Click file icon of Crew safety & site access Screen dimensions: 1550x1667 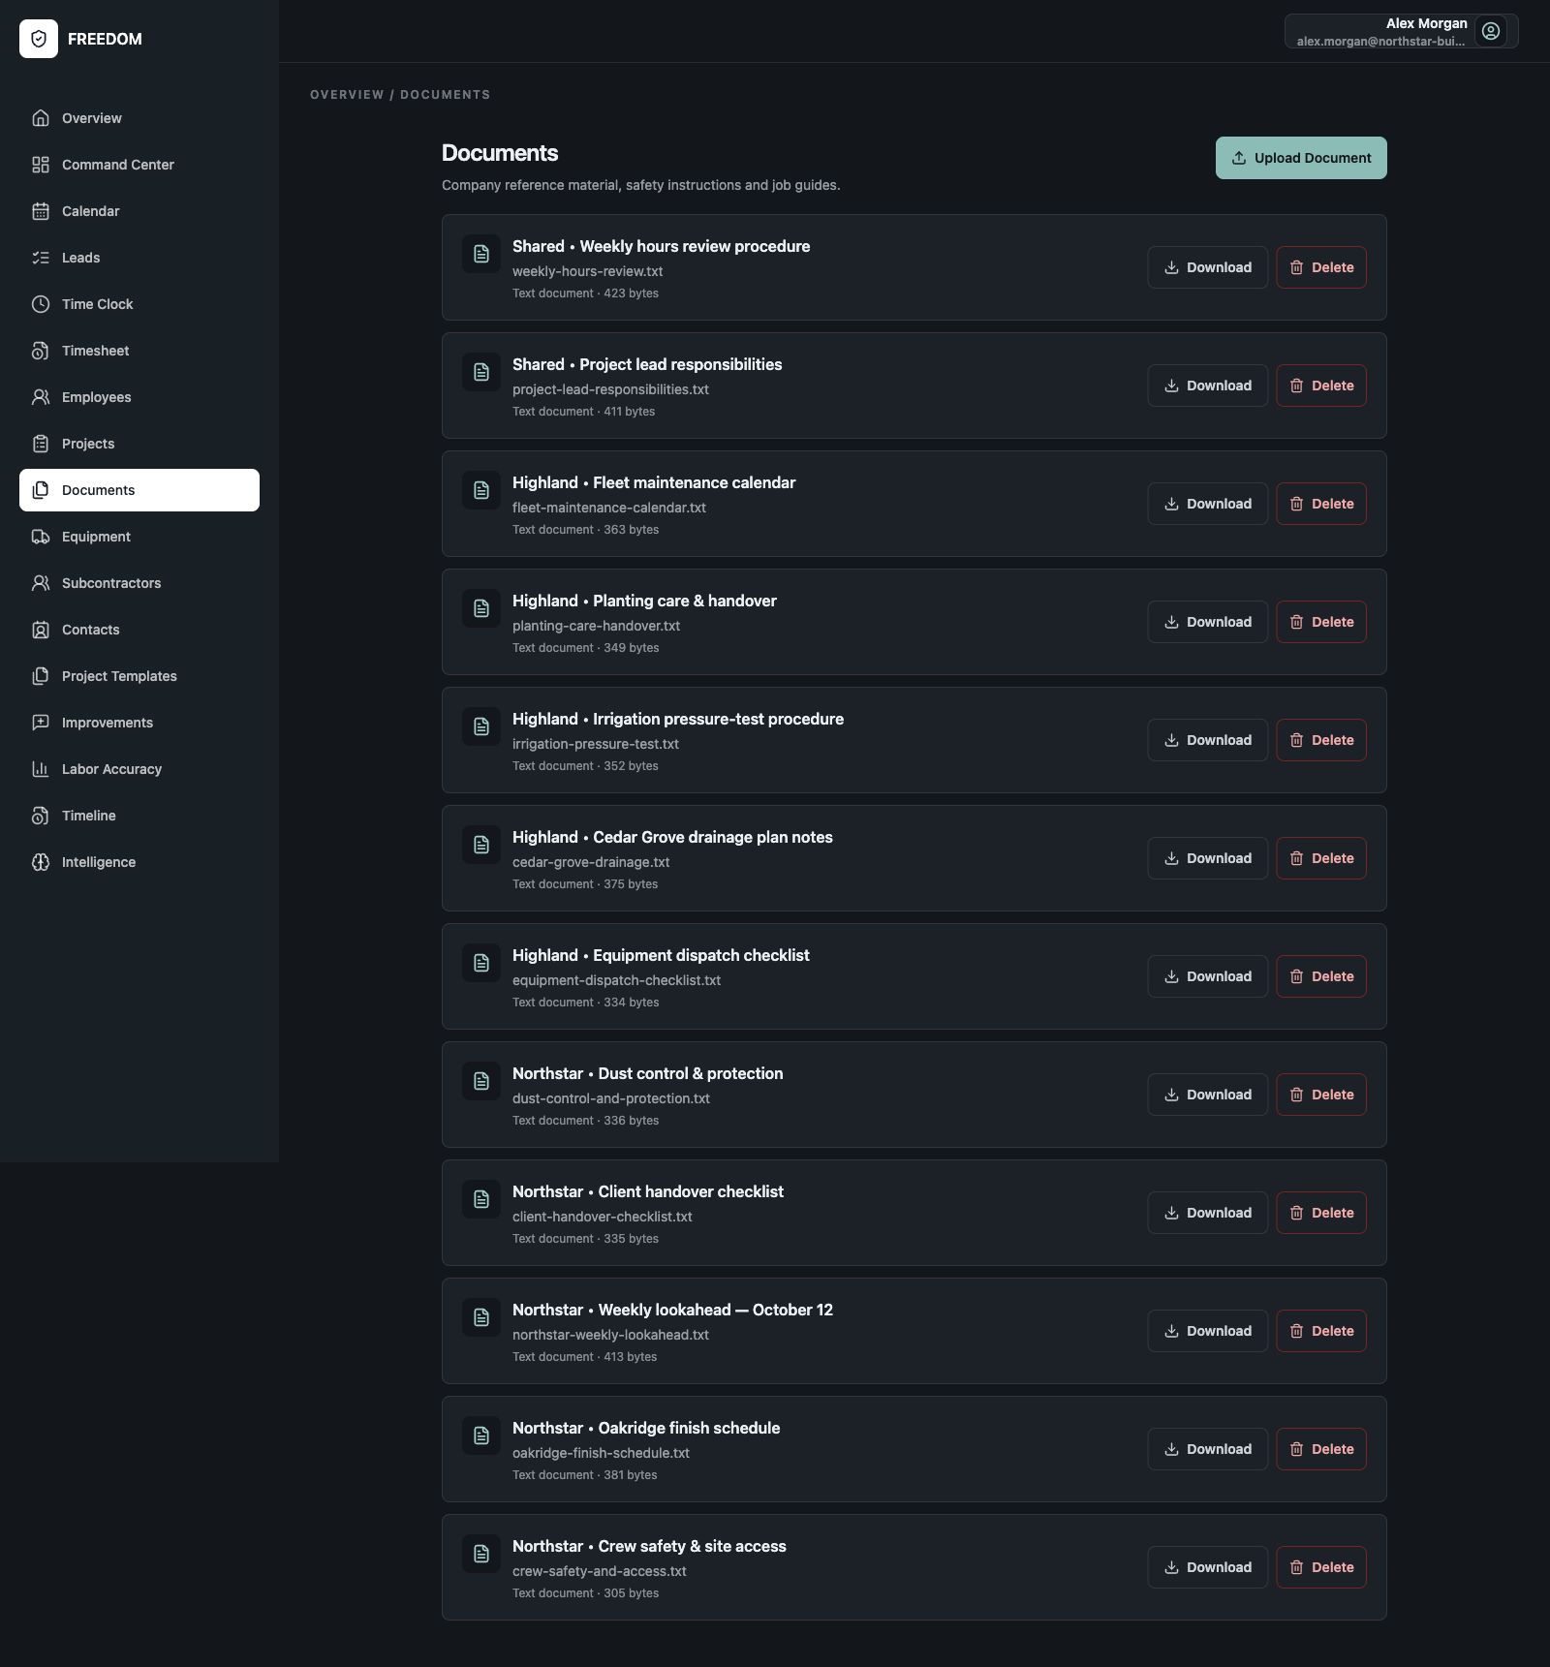click(481, 1554)
